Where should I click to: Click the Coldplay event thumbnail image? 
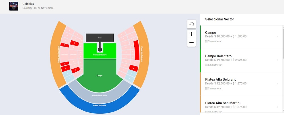(14, 6)
